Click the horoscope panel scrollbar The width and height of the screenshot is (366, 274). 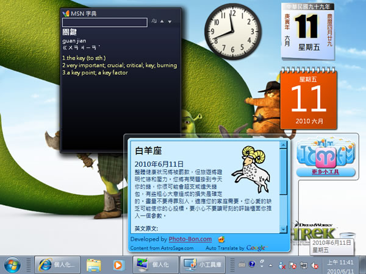[283, 186]
